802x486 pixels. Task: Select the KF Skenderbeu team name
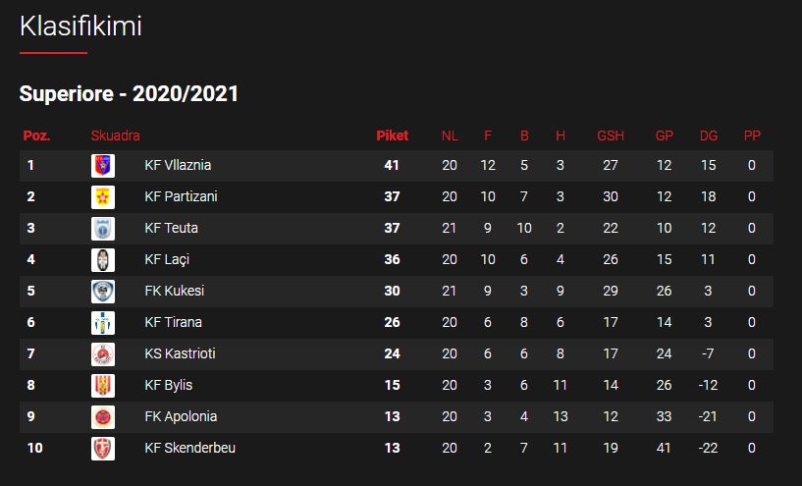pos(189,449)
